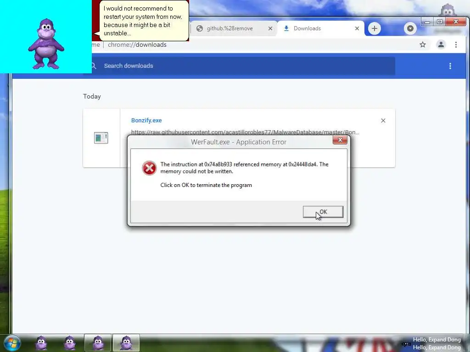Click the error message about referenced memory

click(244, 168)
